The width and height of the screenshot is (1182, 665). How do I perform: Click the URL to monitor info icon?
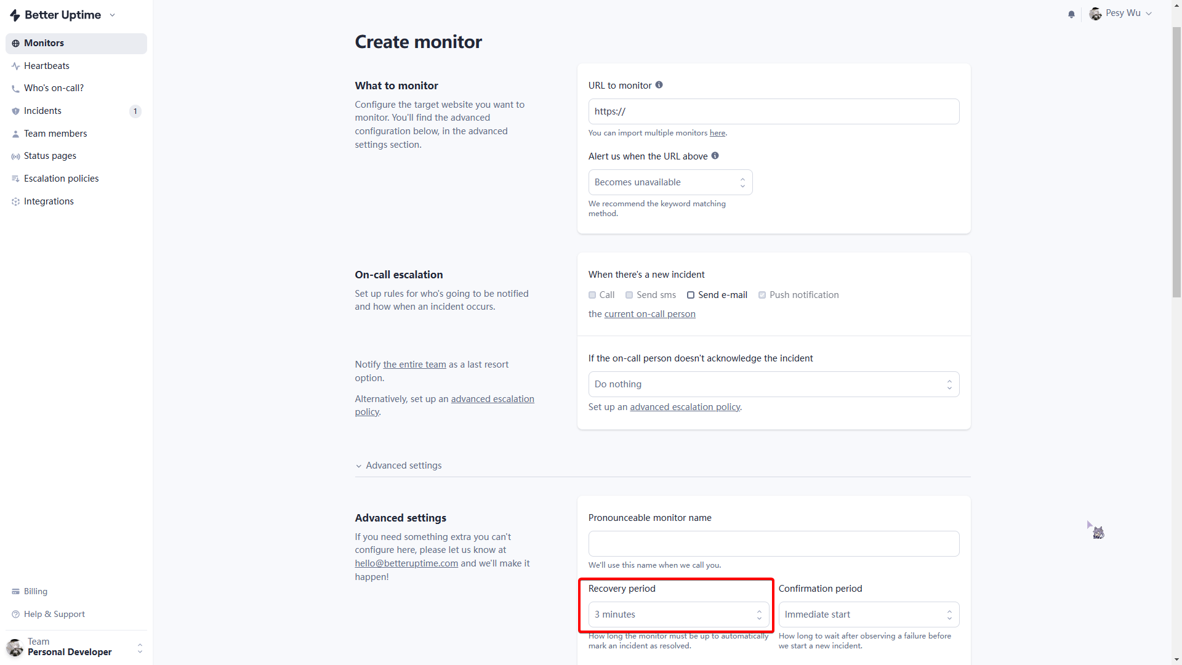659,85
